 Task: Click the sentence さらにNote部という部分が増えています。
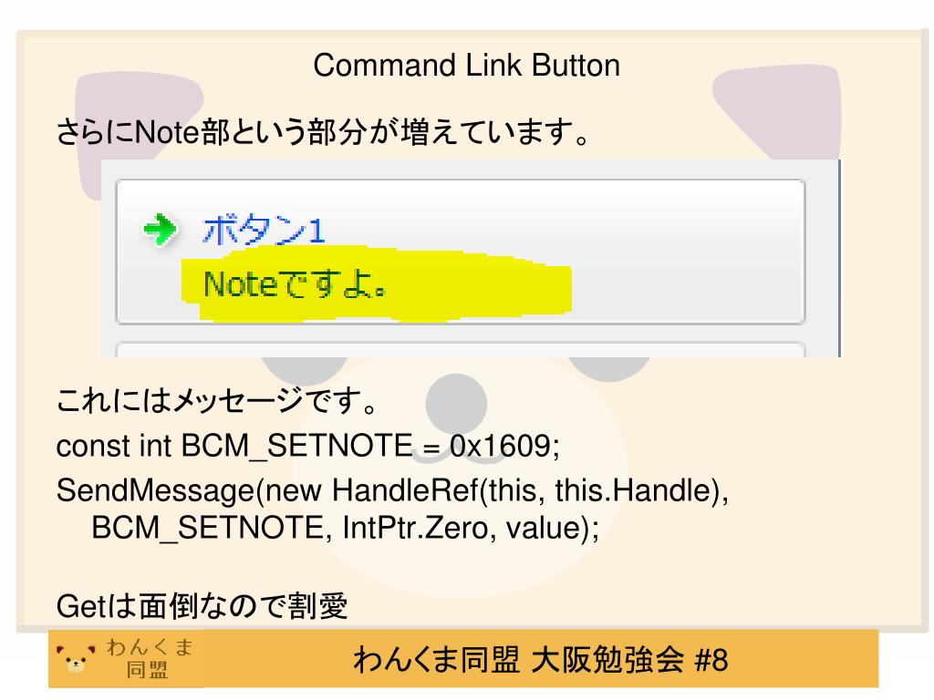pos(322,131)
